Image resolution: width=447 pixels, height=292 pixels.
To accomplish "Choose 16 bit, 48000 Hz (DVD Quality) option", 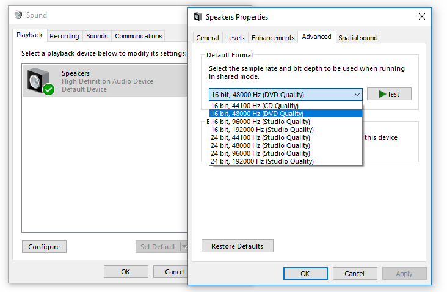I will point(286,114).
